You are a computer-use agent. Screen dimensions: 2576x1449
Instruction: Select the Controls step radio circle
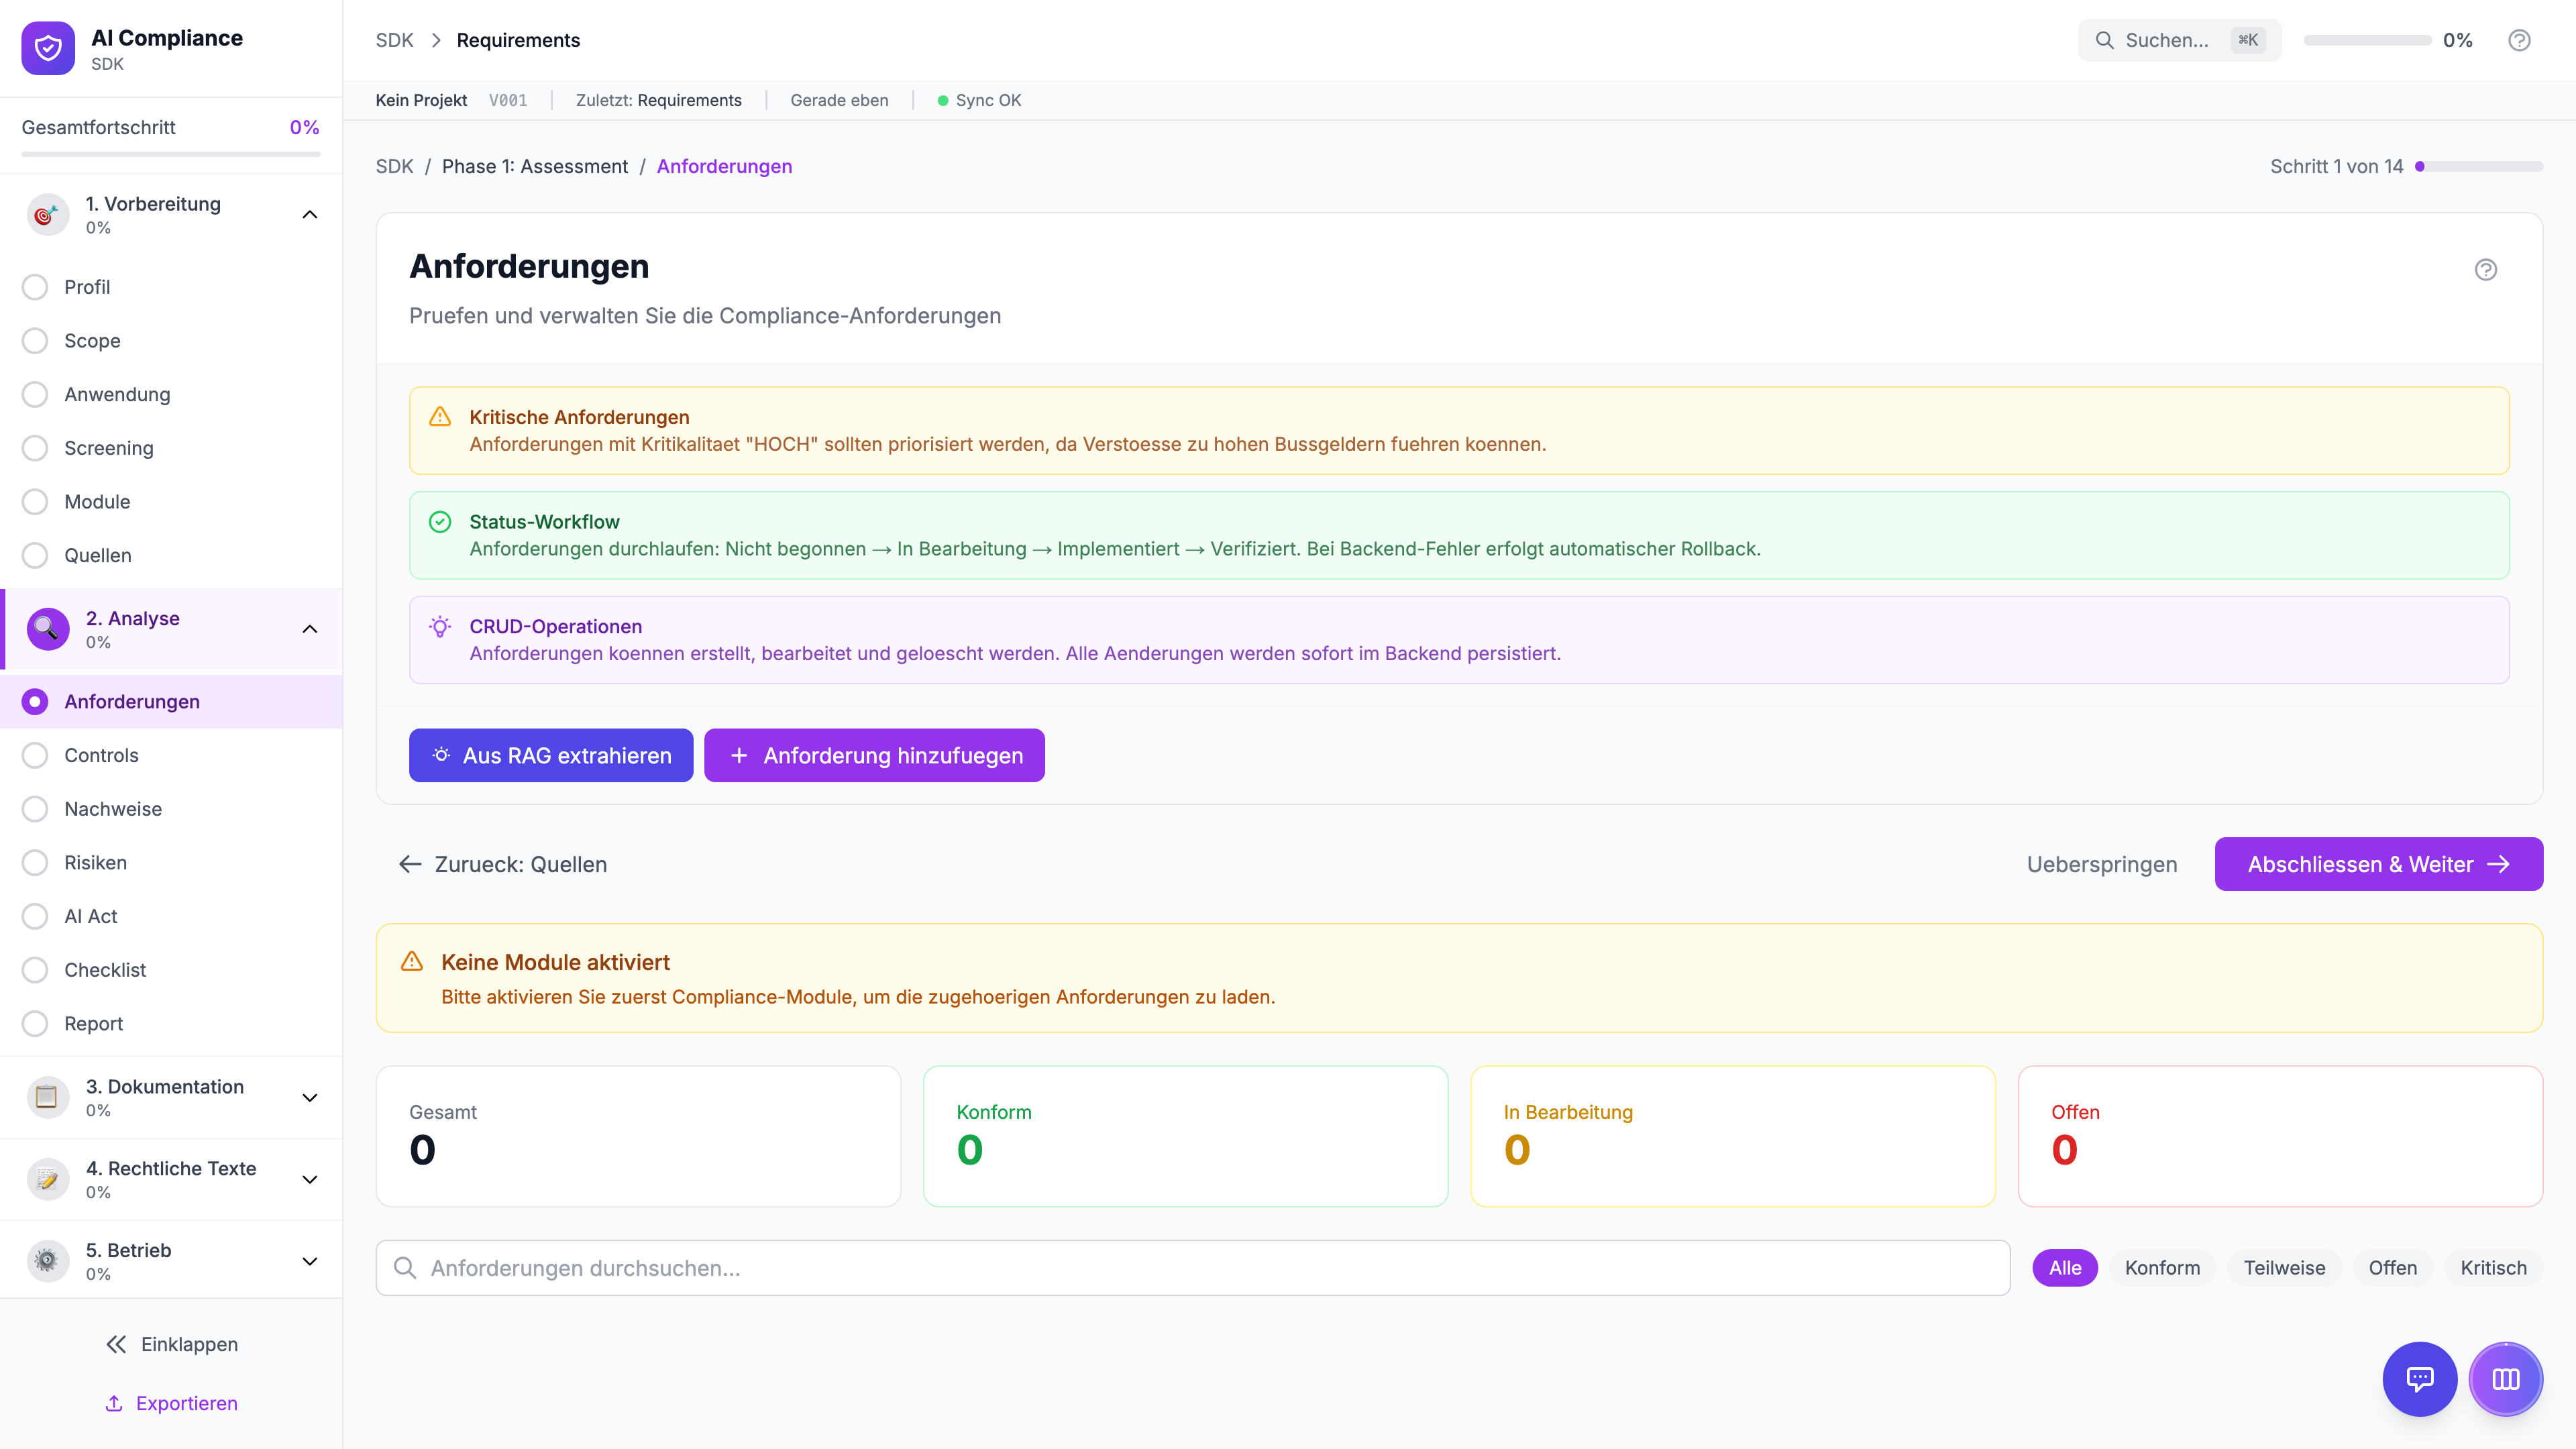35,755
